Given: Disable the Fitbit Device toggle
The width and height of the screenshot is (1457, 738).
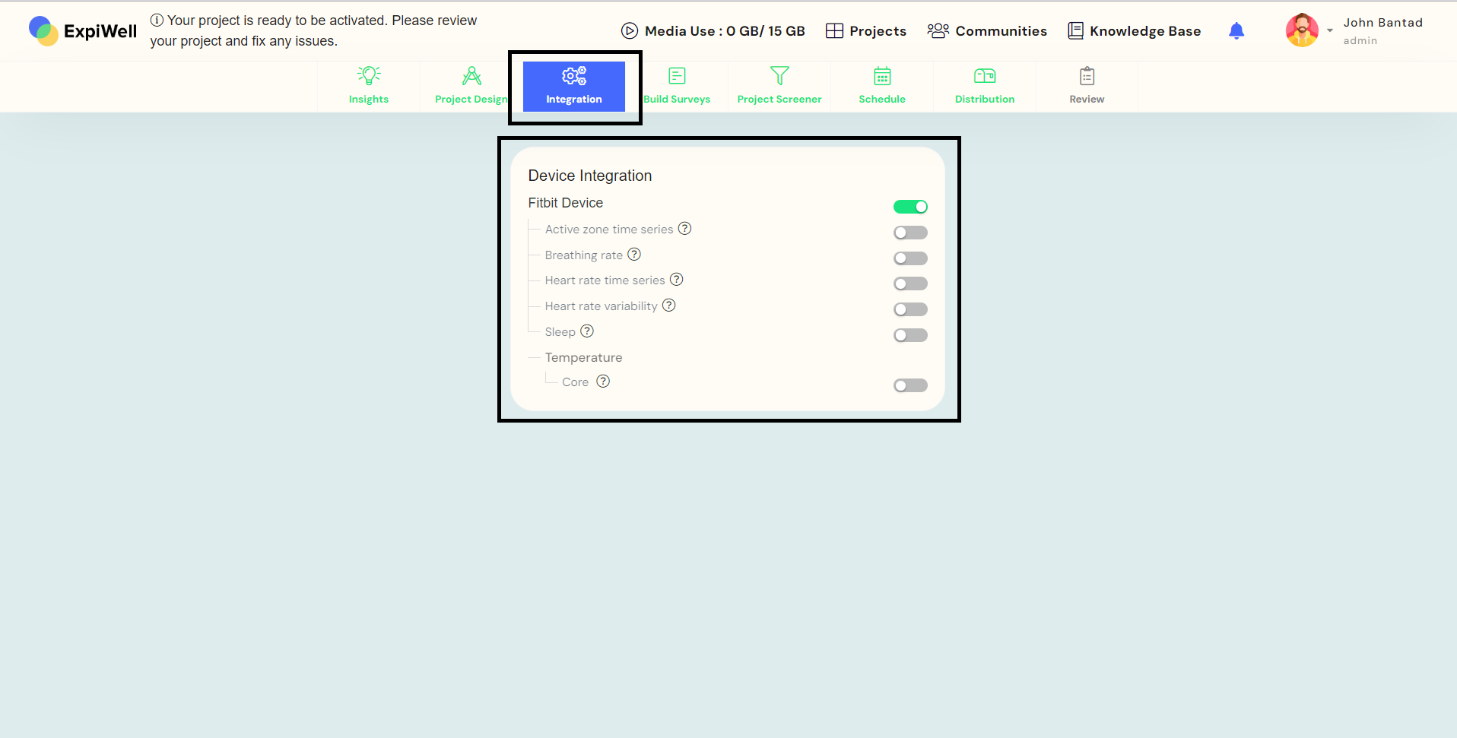Looking at the screenshot, I should [x=910, y=207].
